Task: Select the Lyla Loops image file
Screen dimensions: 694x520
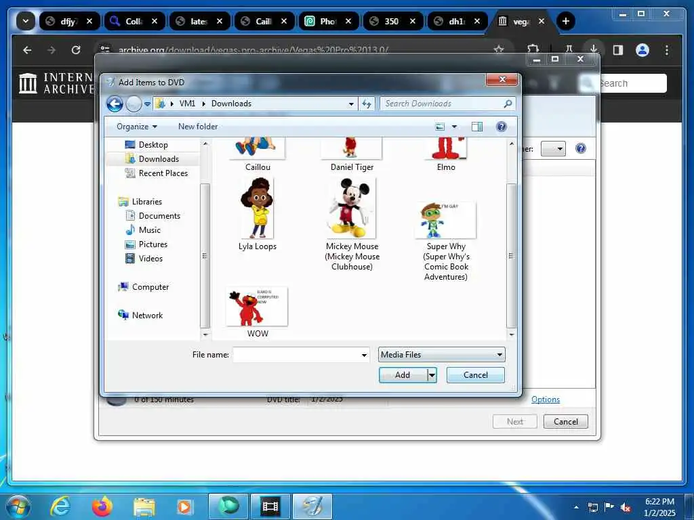Action: (258, 214)
